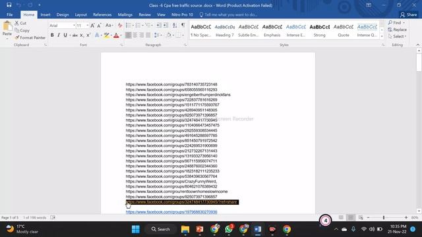
Task: Click the Save icon in title bar
Action: coord(9,5)
